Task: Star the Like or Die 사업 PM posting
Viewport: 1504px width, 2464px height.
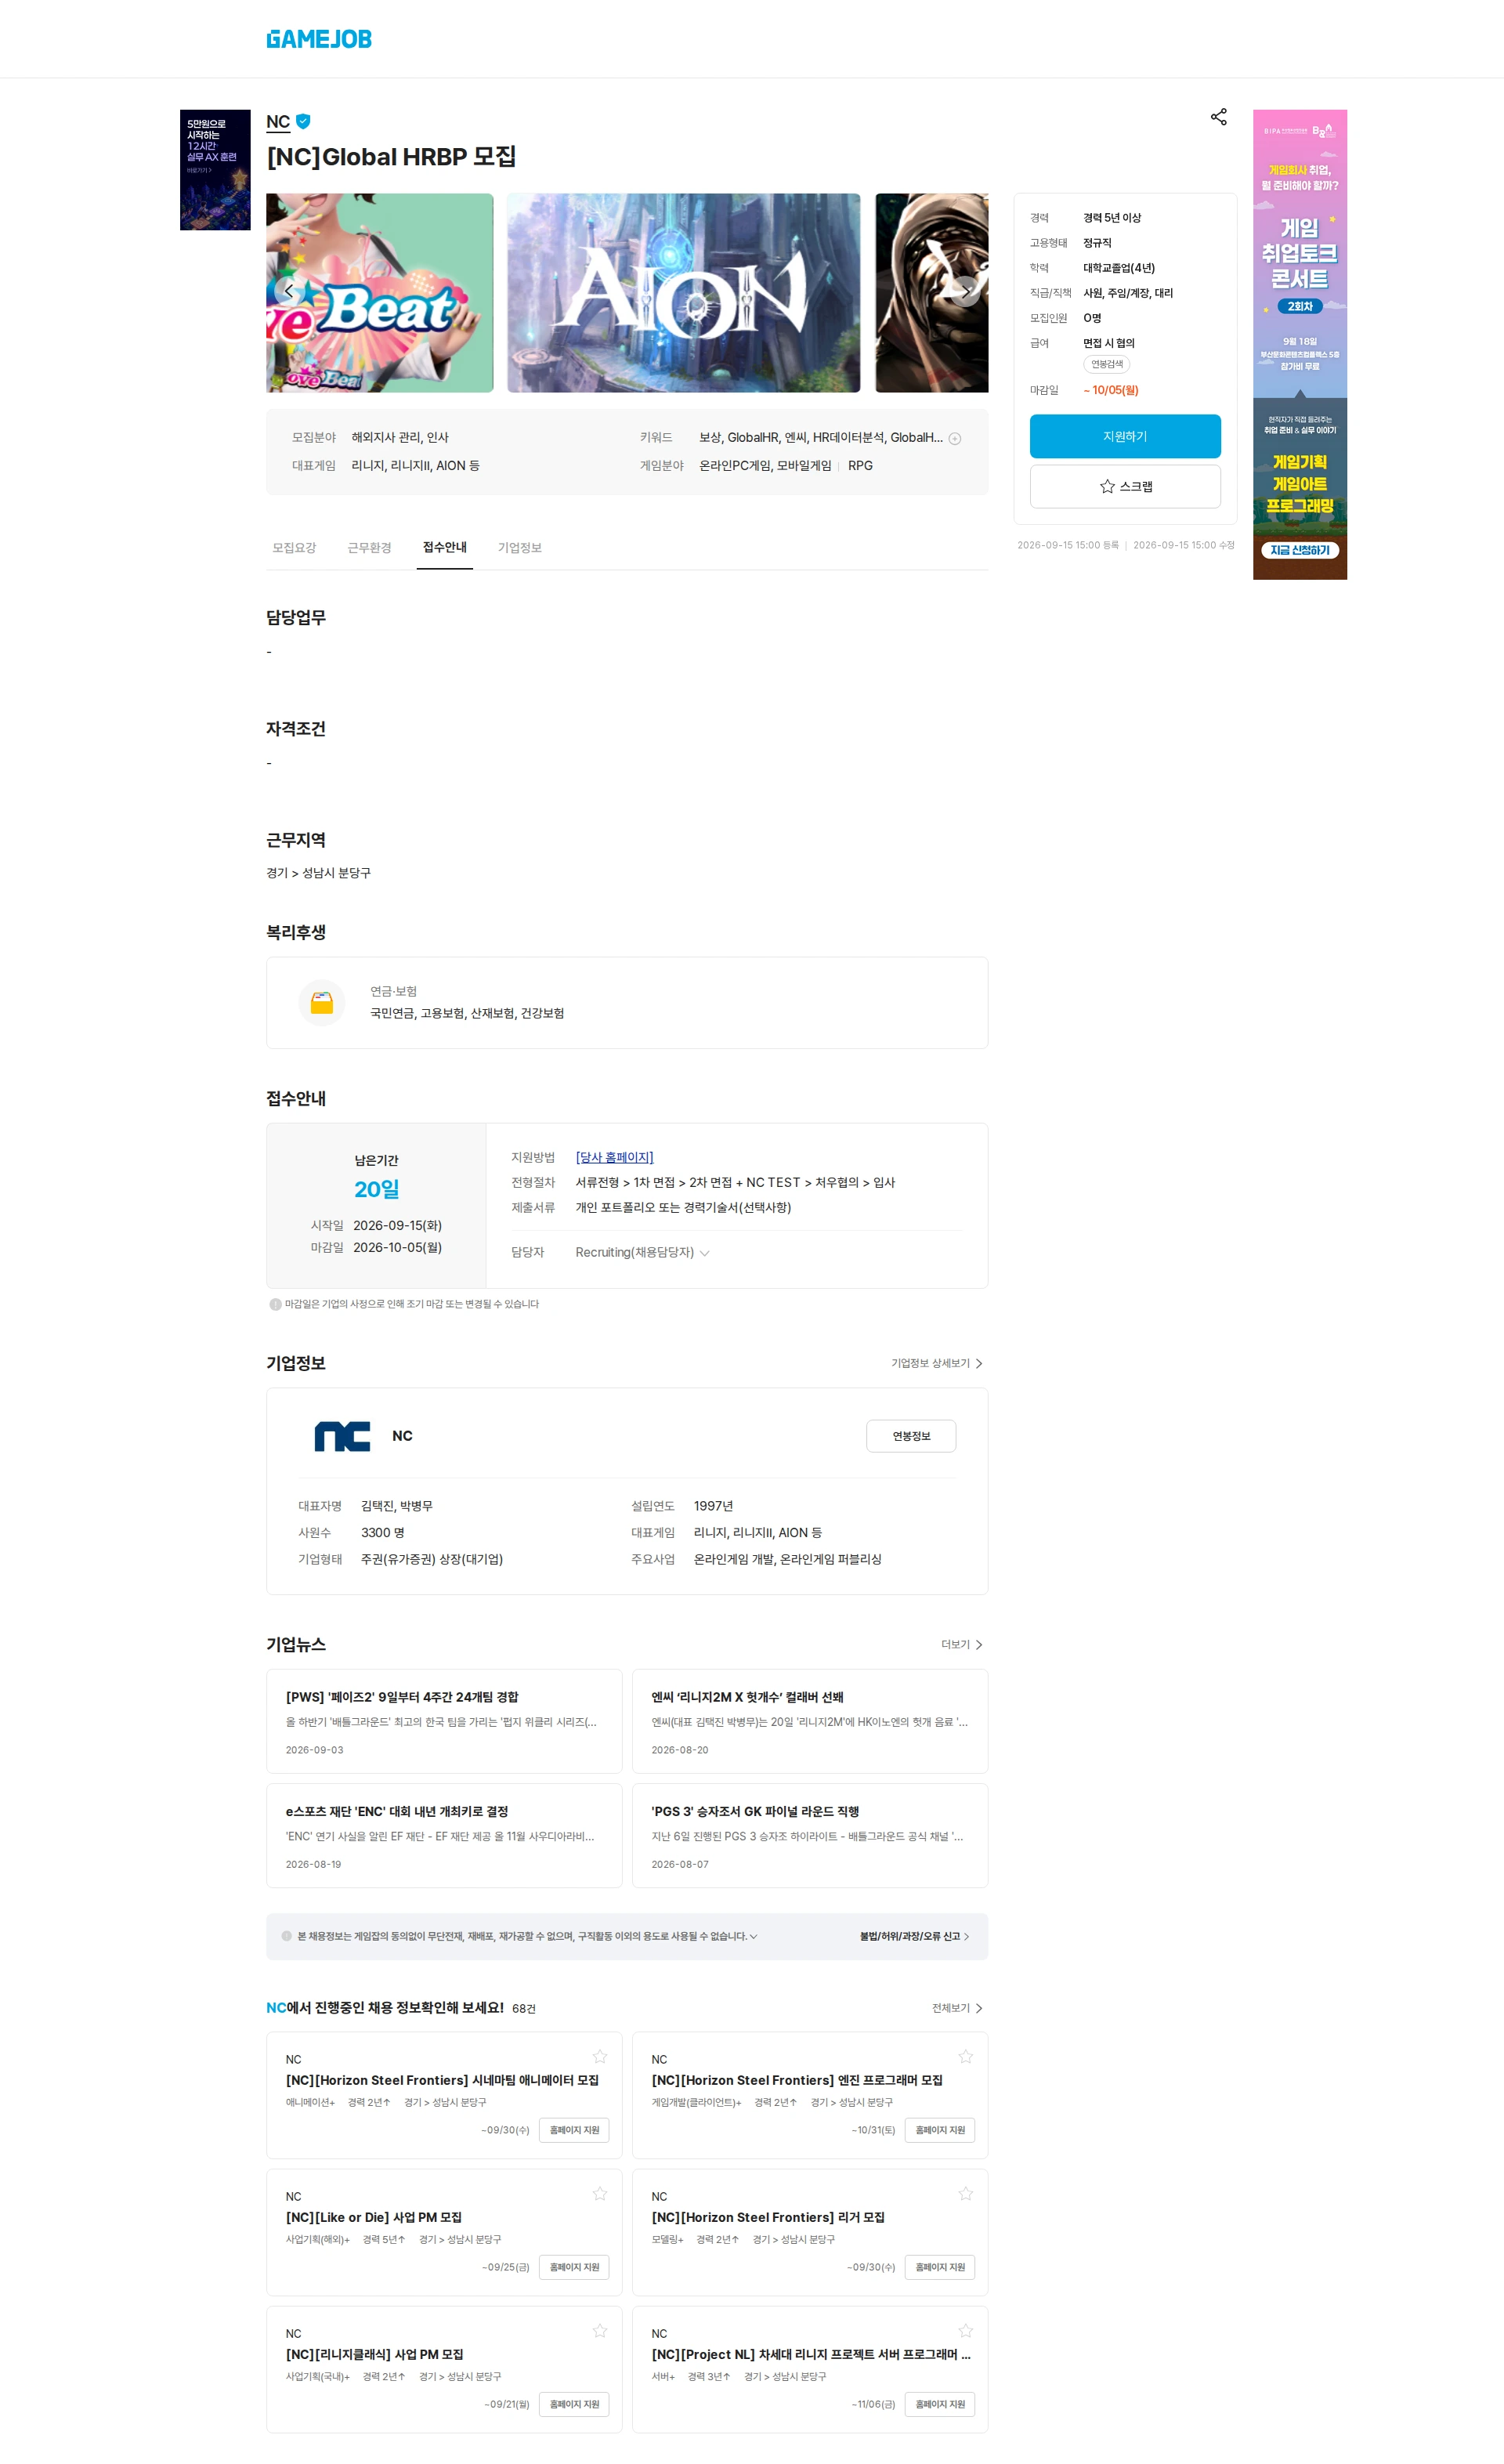Action: tap(600, 2194)
